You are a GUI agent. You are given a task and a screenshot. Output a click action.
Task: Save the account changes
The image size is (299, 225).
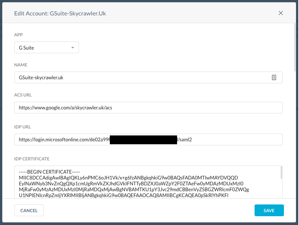pos(269,210)
